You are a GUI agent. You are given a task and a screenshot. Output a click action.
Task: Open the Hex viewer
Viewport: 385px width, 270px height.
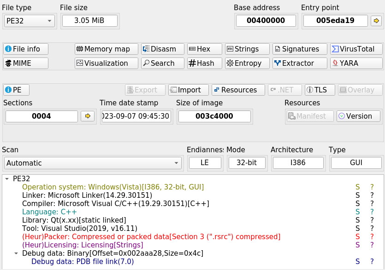[x=205, y=49]
